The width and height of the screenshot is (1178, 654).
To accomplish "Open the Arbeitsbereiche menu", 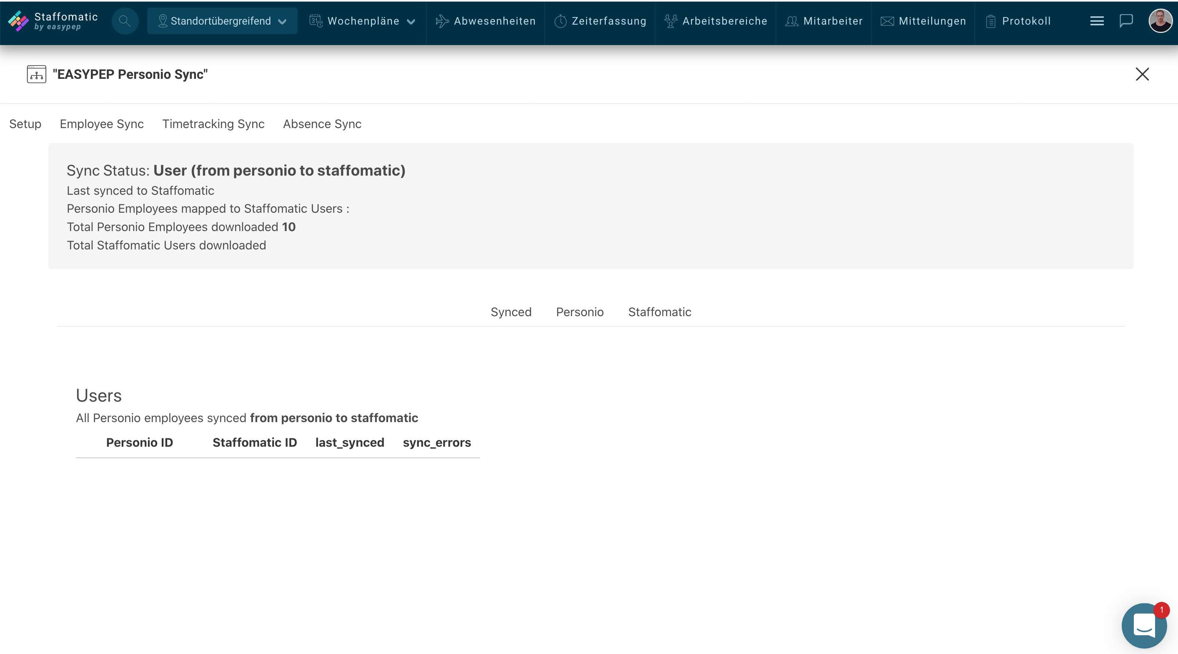I will 716,21.
